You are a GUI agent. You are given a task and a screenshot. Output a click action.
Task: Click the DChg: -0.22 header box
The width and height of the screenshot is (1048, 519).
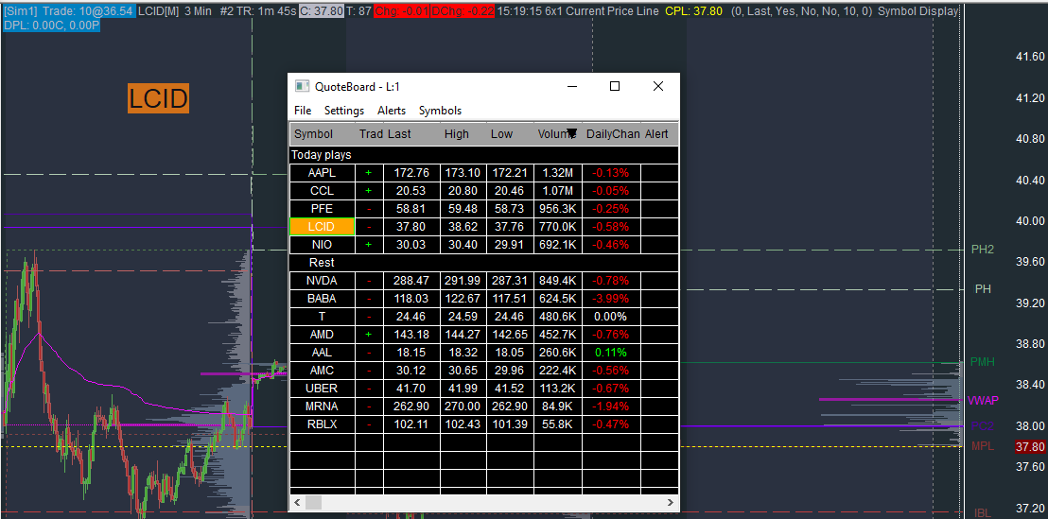tap(461, 11)
